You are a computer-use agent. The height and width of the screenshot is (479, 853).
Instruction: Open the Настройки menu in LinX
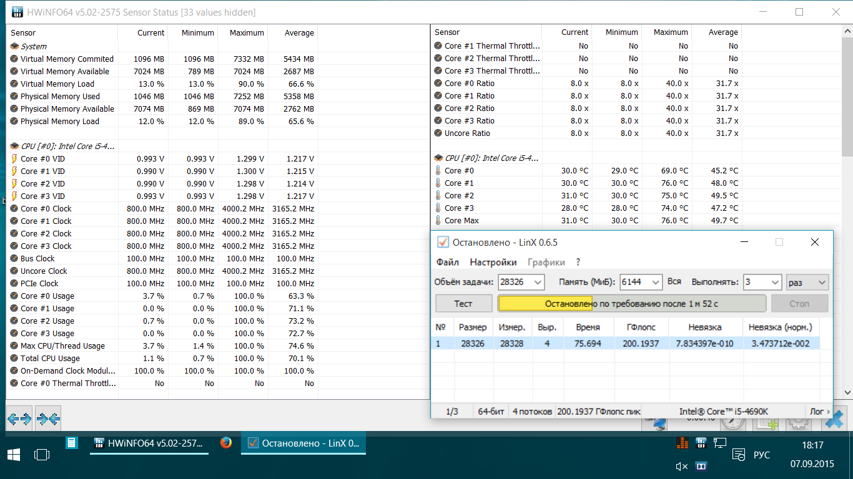click(493, 263)
